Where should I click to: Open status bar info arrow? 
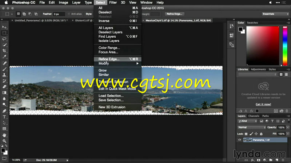[67, 160]
